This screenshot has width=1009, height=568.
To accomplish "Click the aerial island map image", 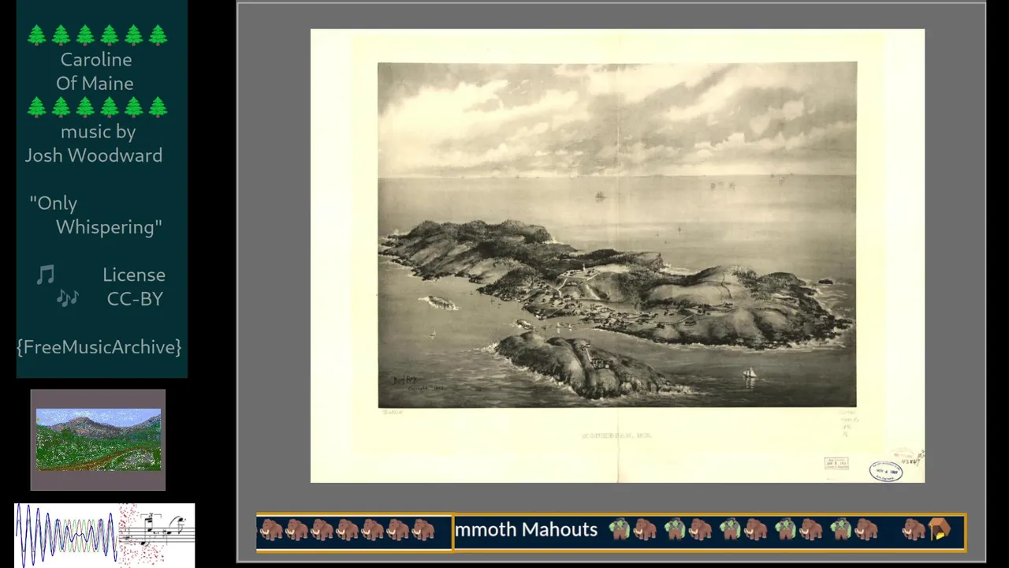I will [x=617, y=256].
